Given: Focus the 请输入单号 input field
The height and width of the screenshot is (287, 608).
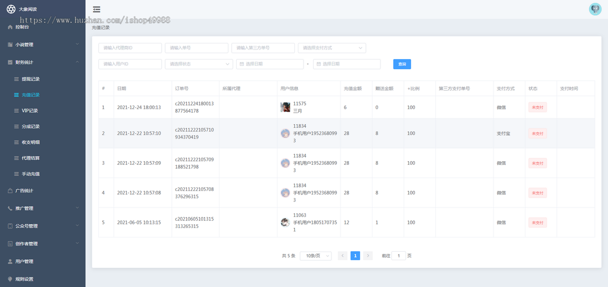Looking at the screenshot, I should click(197, 48).
